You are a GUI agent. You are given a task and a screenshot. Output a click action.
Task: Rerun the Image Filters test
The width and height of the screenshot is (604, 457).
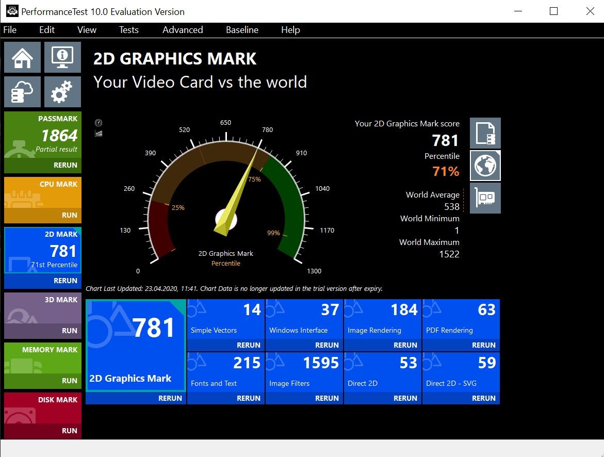pyautogui.click(x=304, y=398)
